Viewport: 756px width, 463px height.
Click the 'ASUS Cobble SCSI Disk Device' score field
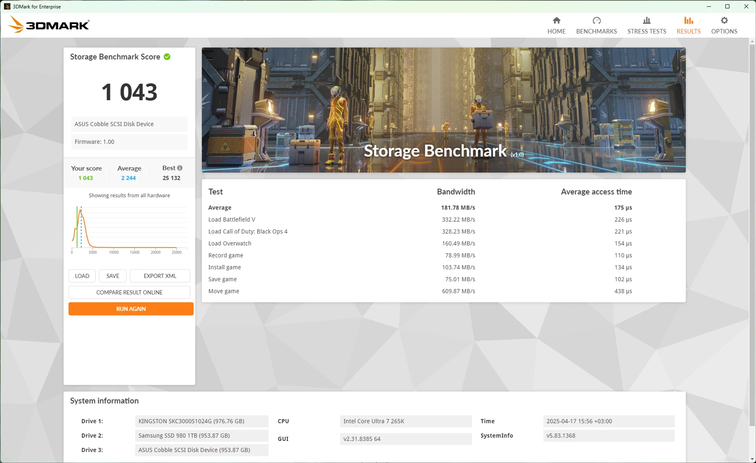pos(129,124)
